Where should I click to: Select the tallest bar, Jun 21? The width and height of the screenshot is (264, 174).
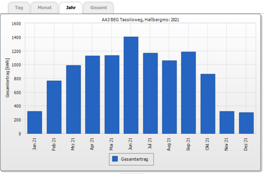[x=131, y=85]
